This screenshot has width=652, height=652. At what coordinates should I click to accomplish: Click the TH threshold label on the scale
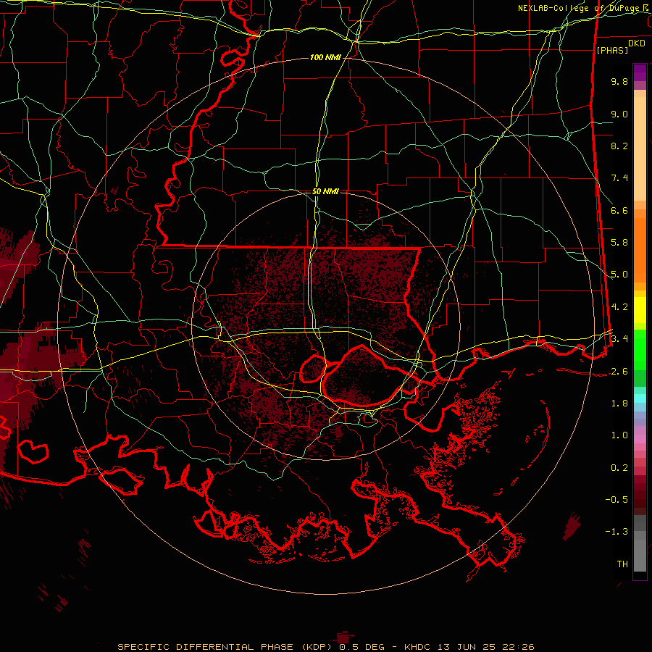click(622, 564)
